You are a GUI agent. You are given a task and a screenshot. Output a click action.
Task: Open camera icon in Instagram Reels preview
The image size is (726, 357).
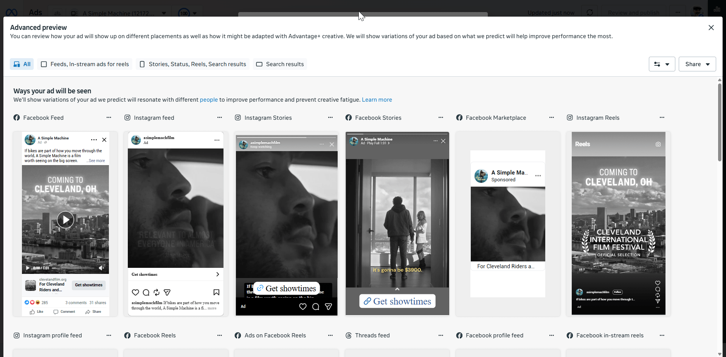click(658, 144)
